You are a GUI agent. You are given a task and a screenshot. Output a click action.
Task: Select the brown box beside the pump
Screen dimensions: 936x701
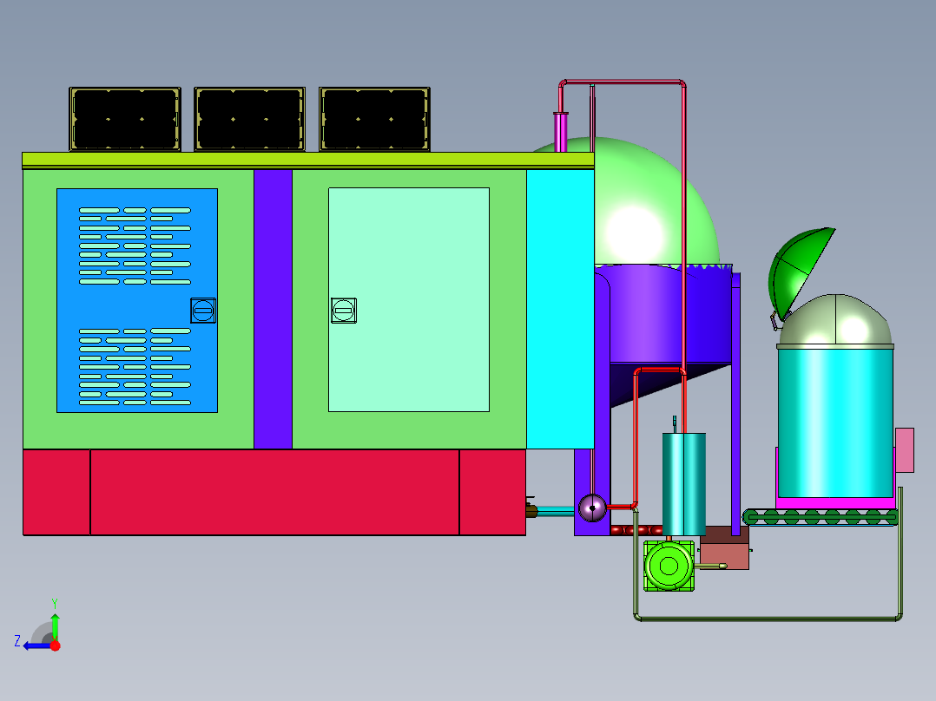tap(725, 547)
